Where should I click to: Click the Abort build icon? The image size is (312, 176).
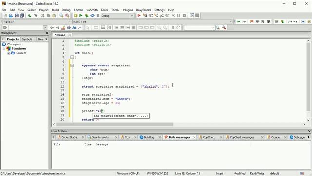coord(98,15)
